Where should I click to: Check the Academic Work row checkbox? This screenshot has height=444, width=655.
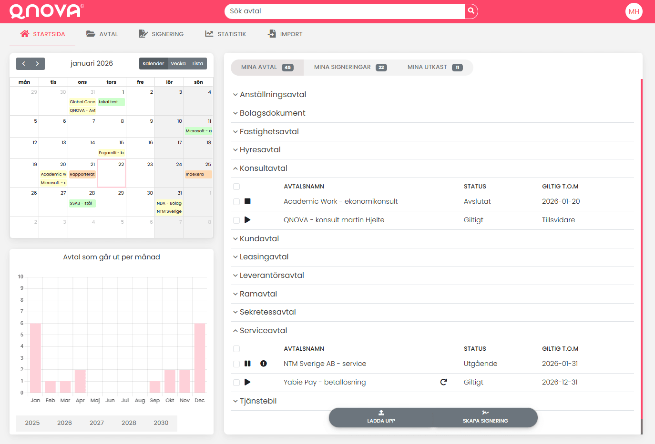[236, 202]
